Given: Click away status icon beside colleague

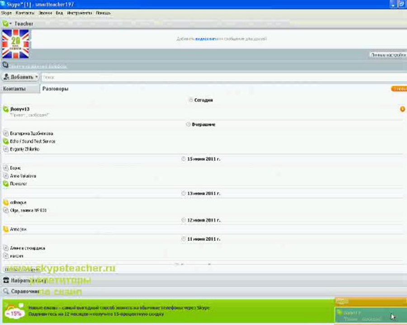Looking at the screenshot, I should [x=6, y=202].
